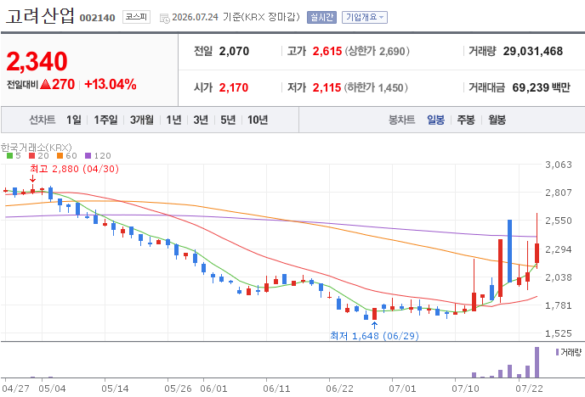This screenshot has height=397, width=585.
Task: Select the 10년 line chart tab
Action: coord(258,120)
